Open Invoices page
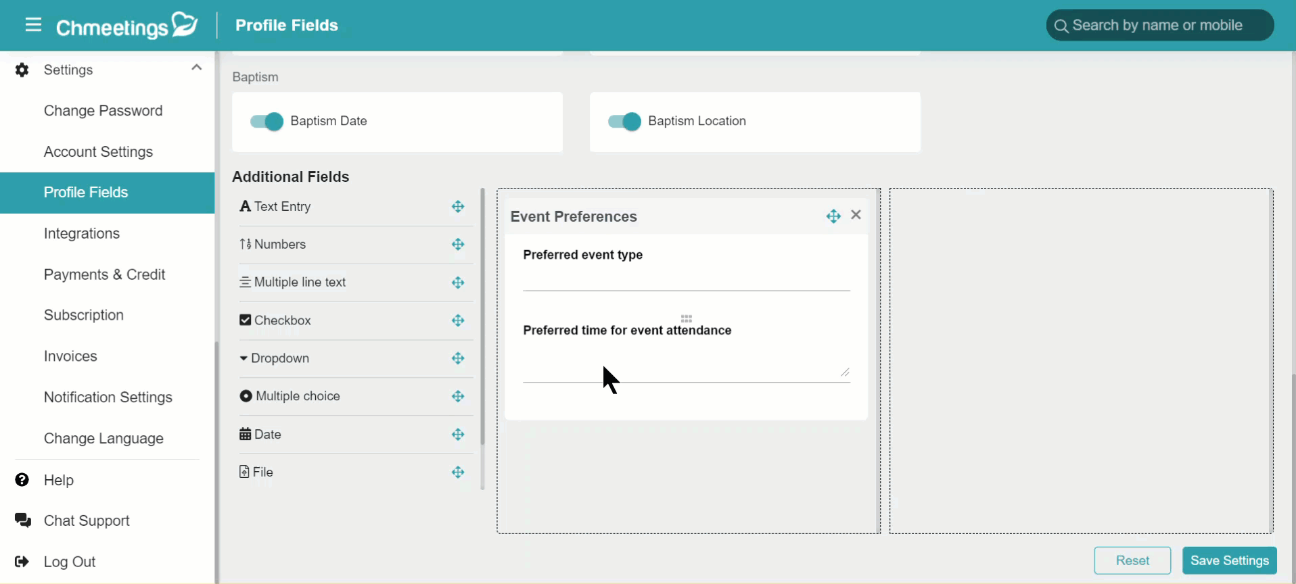This screenshot has height=584, width=1296. pyautogui.click(x=70, y=356)
